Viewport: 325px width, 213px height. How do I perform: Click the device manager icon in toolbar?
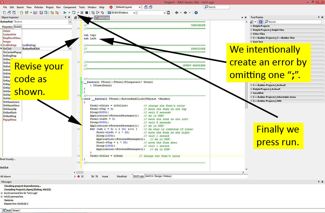pos(169,13)
